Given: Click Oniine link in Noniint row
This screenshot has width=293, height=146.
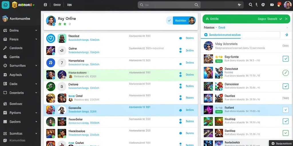Looking at the screenshot, I should [190, 38].
